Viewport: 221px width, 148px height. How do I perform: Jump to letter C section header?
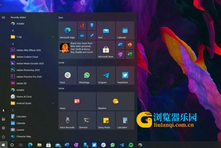pyautogui.click(x=13, y=110)
